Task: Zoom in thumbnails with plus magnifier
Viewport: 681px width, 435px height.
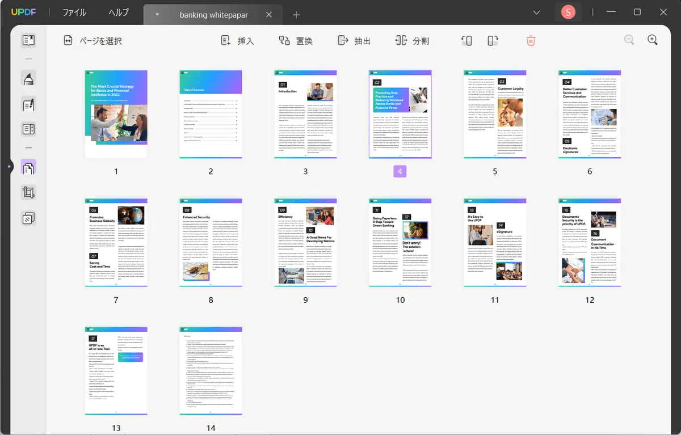Action: pos(653,40)
